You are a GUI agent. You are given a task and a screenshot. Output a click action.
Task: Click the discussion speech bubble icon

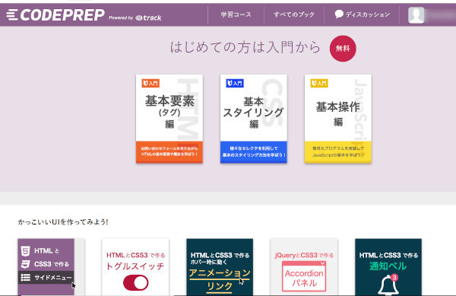tap(339, 14)
